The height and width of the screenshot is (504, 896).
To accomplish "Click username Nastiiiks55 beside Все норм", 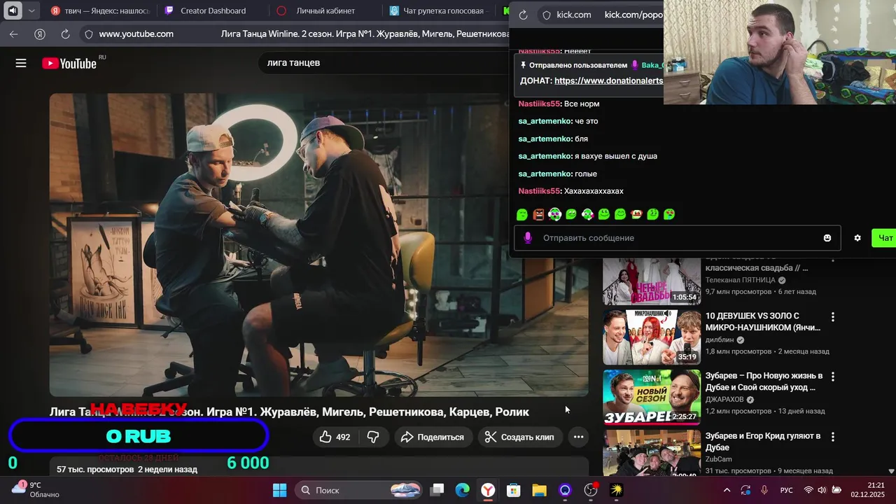I will tap(539, 104).
